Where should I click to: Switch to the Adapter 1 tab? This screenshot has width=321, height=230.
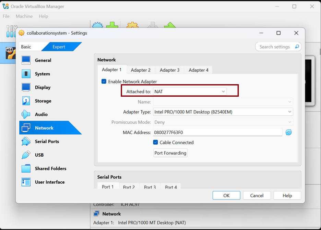[112, 70]
